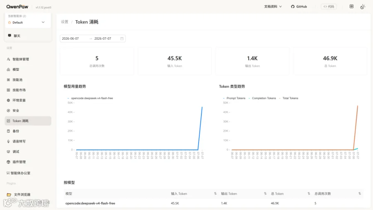This screenshot has height=210, width=373.
Task: Sort table by 输入 Token column
Action: point(215,193)
